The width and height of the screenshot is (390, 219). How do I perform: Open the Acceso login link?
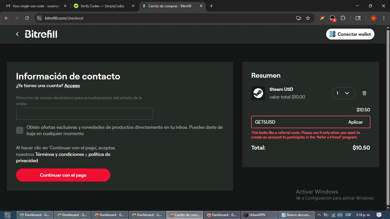72,85
